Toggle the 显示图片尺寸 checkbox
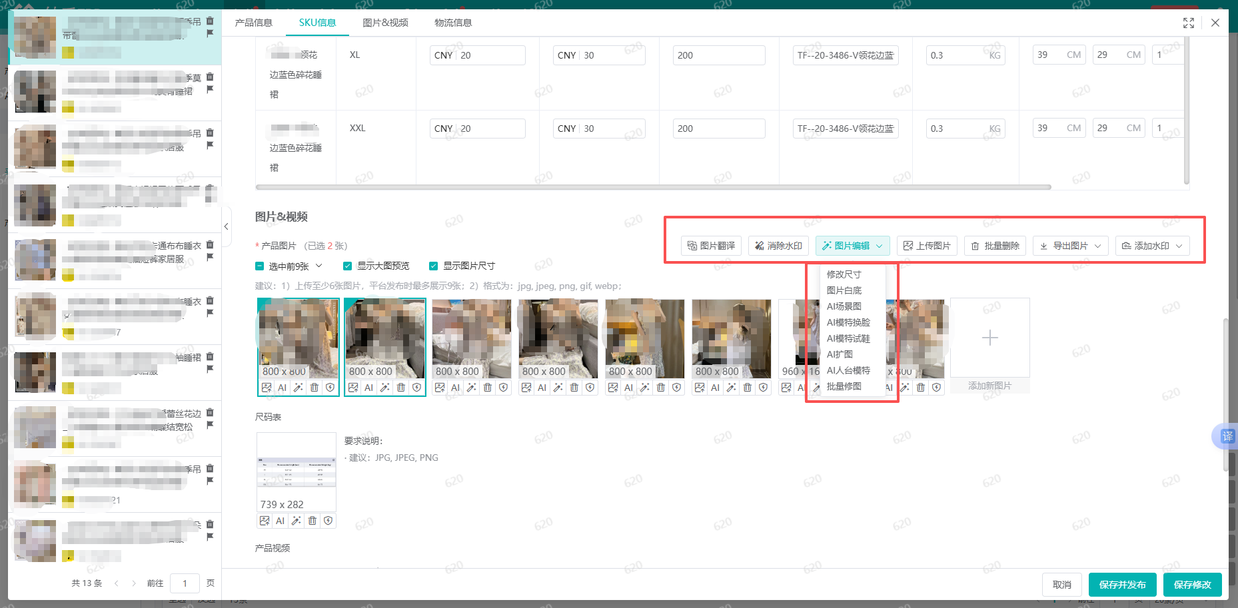The height and width of the screenshot is (608, 1238). [x=434, y=265]
